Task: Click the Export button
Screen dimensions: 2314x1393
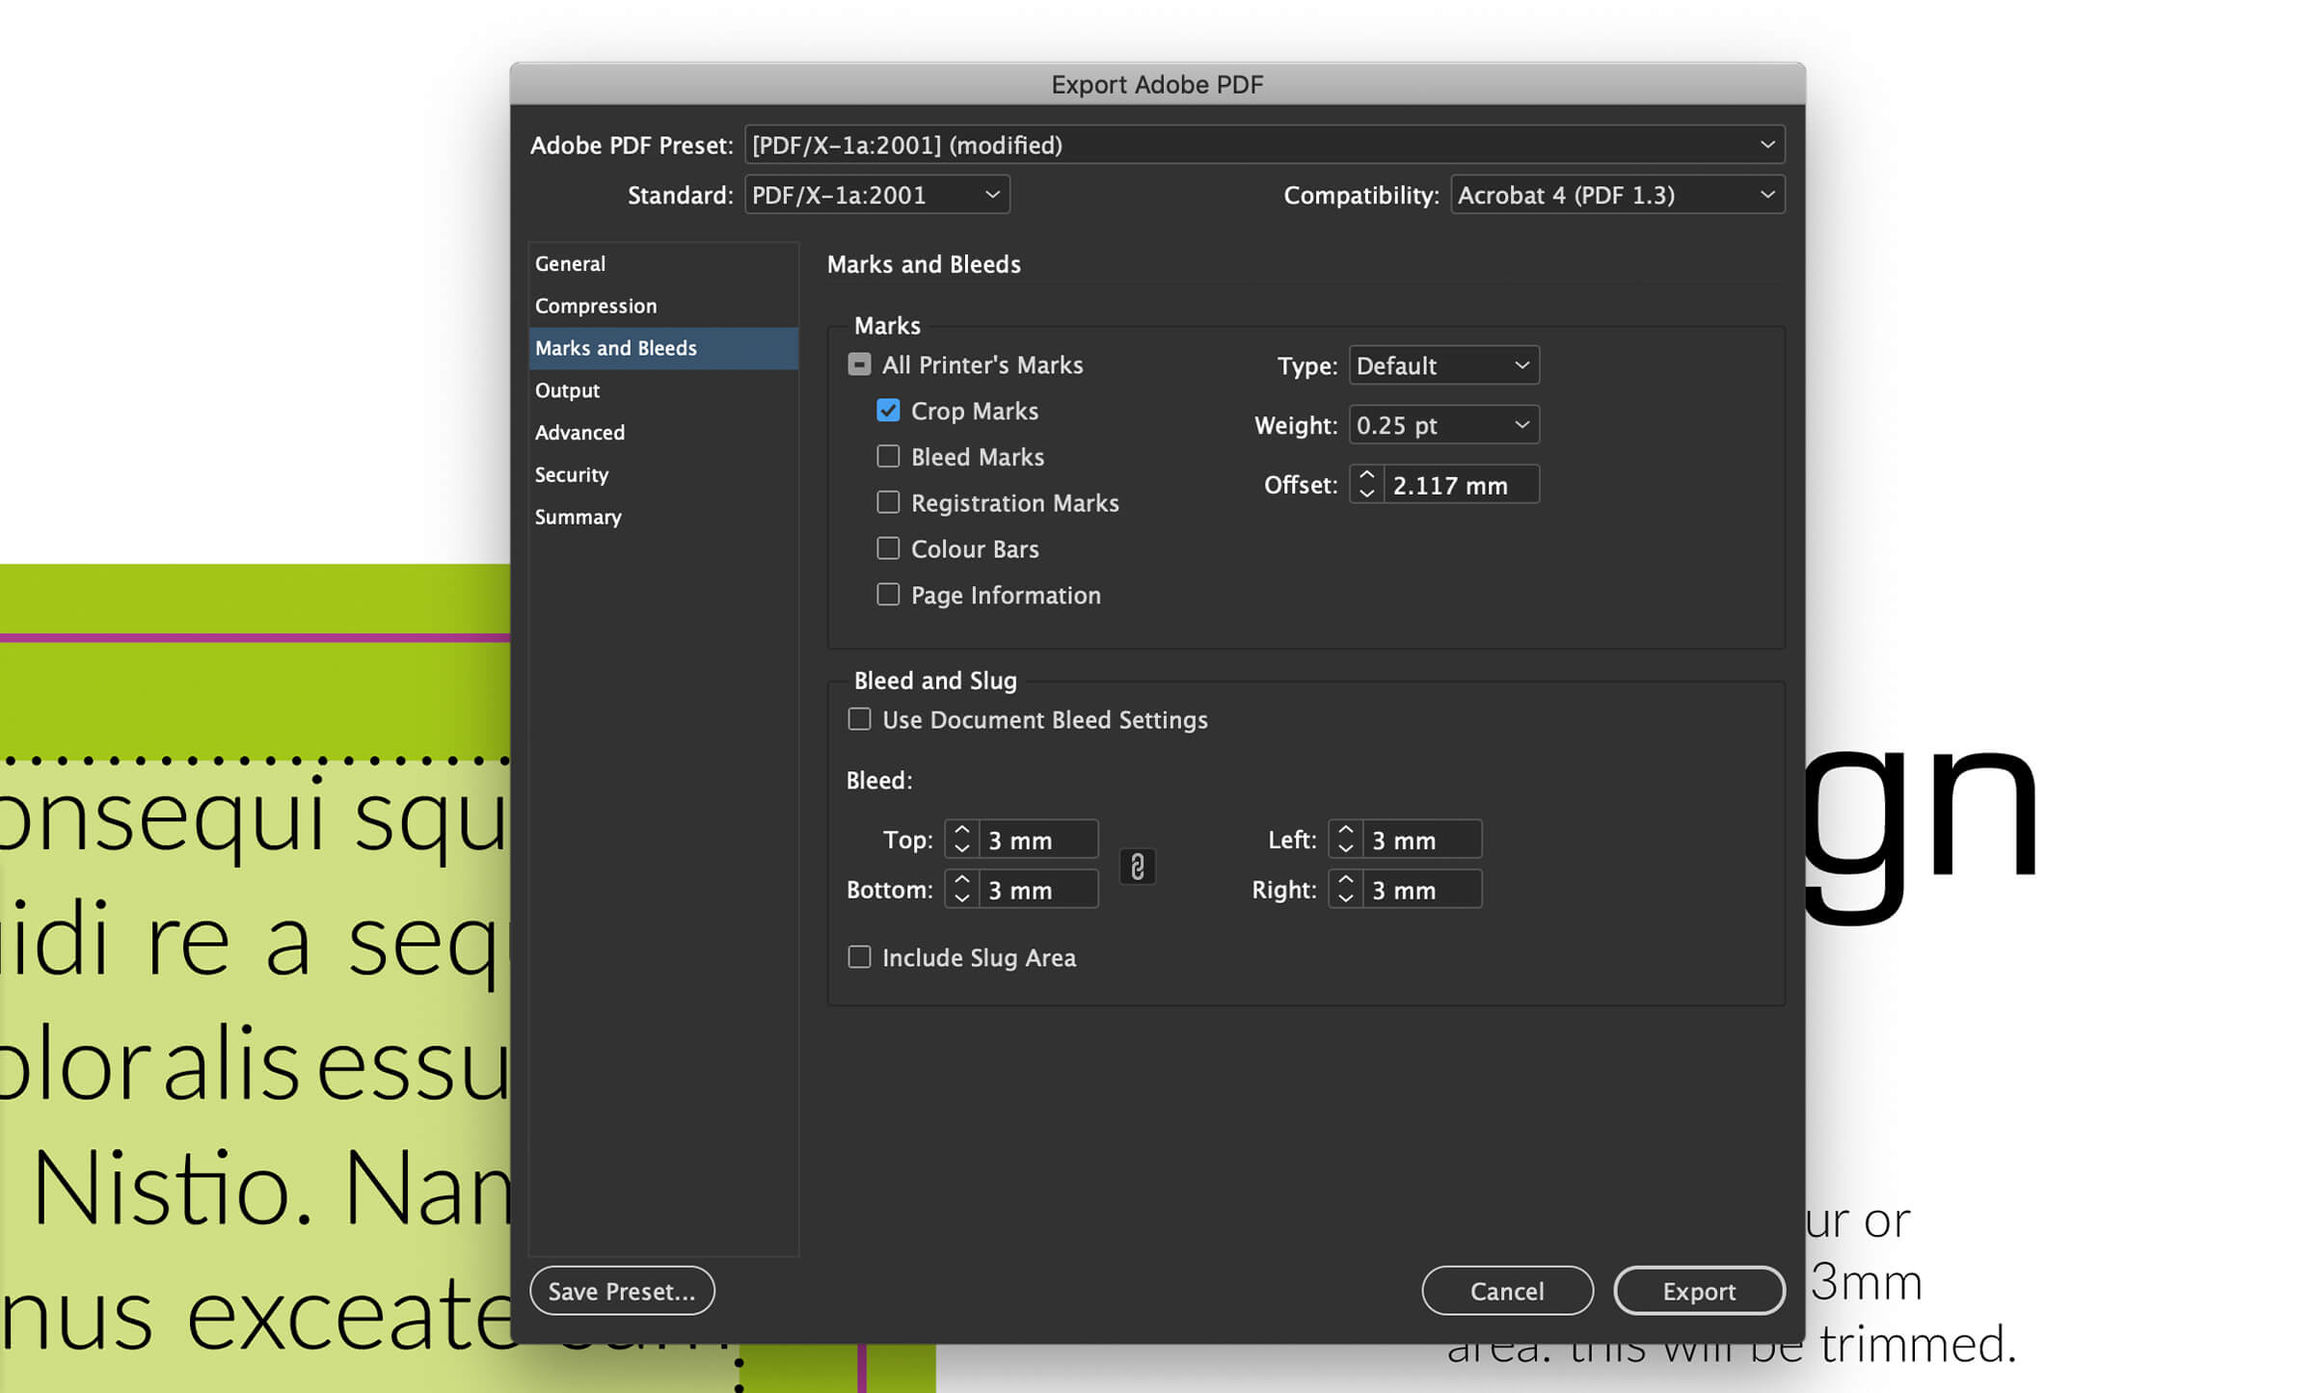Action: [1699, 1291]
